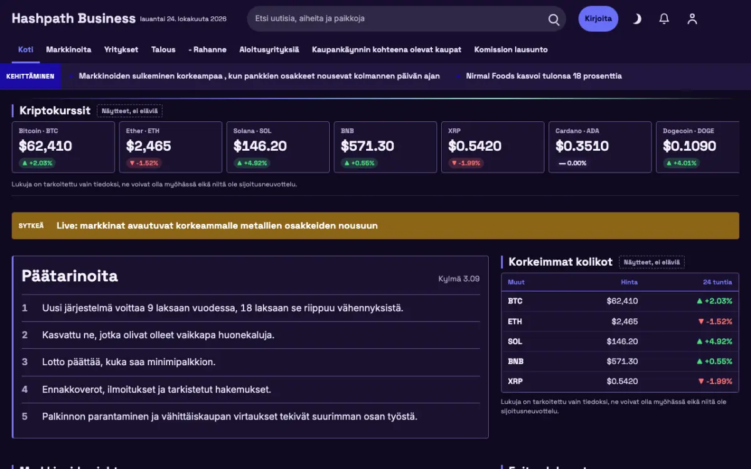The width and height of the screenshot is (751, 469).
Task: Open the user account icon
Action: [692, 19]
